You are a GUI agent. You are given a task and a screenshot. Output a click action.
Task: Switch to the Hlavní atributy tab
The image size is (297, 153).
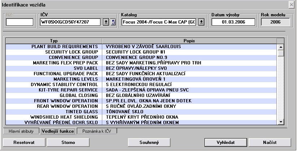pyautogui.click(x=21, y=131)
